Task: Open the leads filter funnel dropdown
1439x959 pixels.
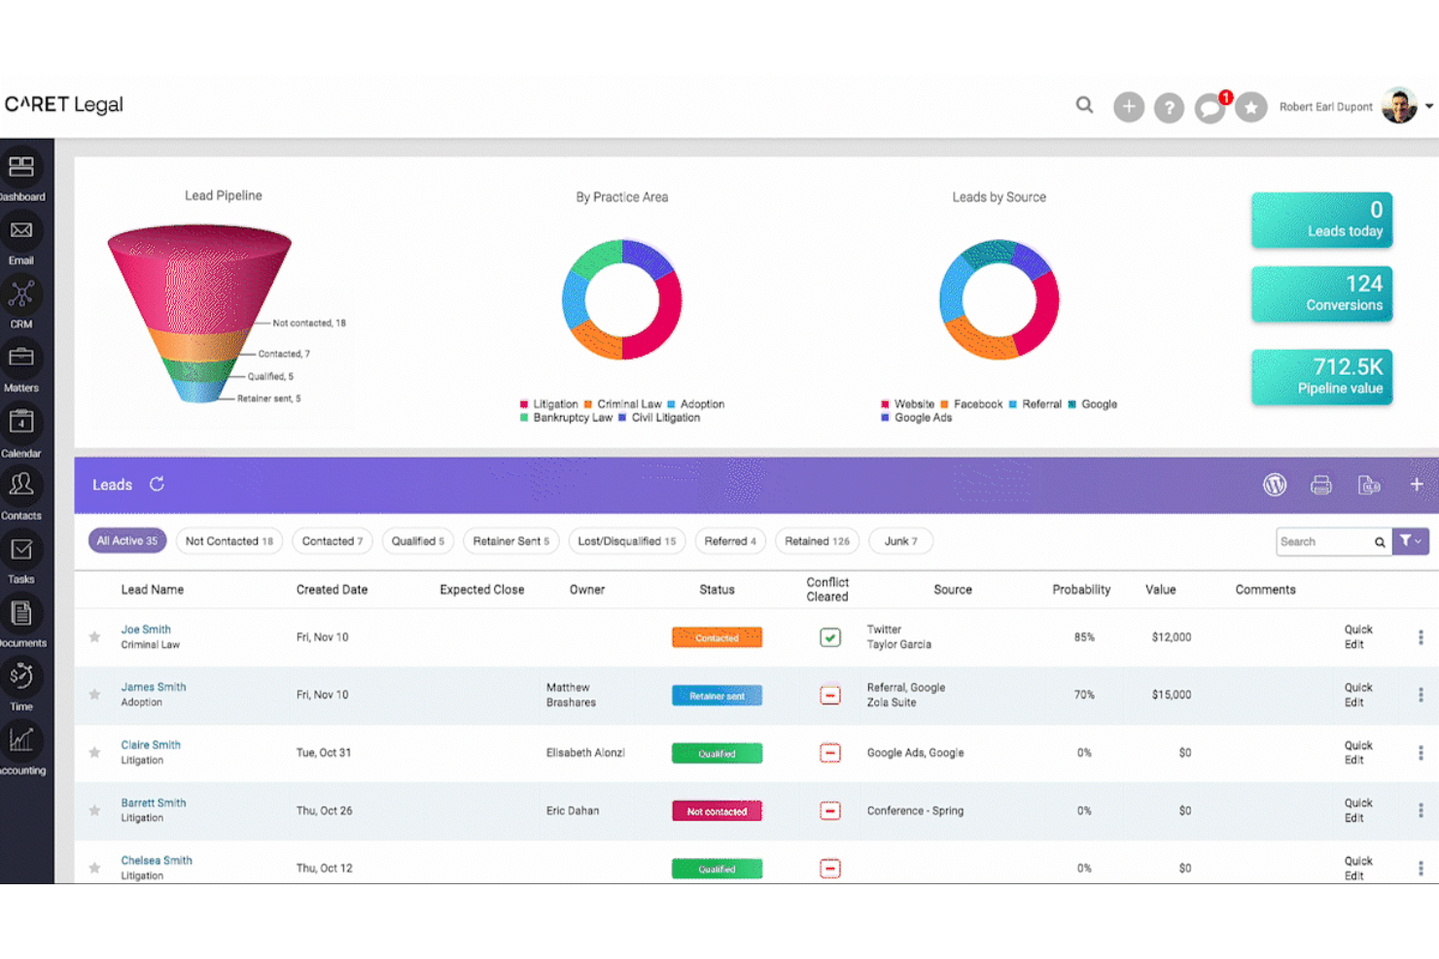Action: pyautogui.click(x=1410, y=541)
